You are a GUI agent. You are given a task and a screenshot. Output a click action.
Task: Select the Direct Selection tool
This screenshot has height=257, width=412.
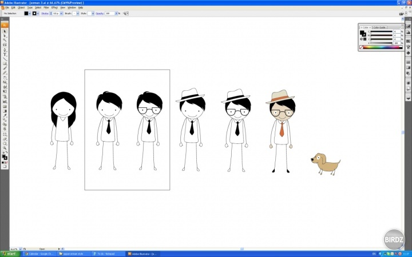tap(5, 35)
